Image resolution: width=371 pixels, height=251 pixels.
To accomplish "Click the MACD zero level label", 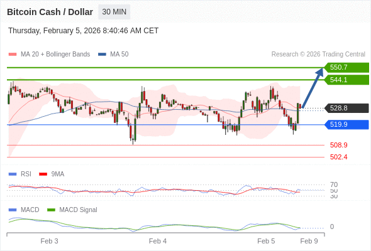I will click(332, 227).
